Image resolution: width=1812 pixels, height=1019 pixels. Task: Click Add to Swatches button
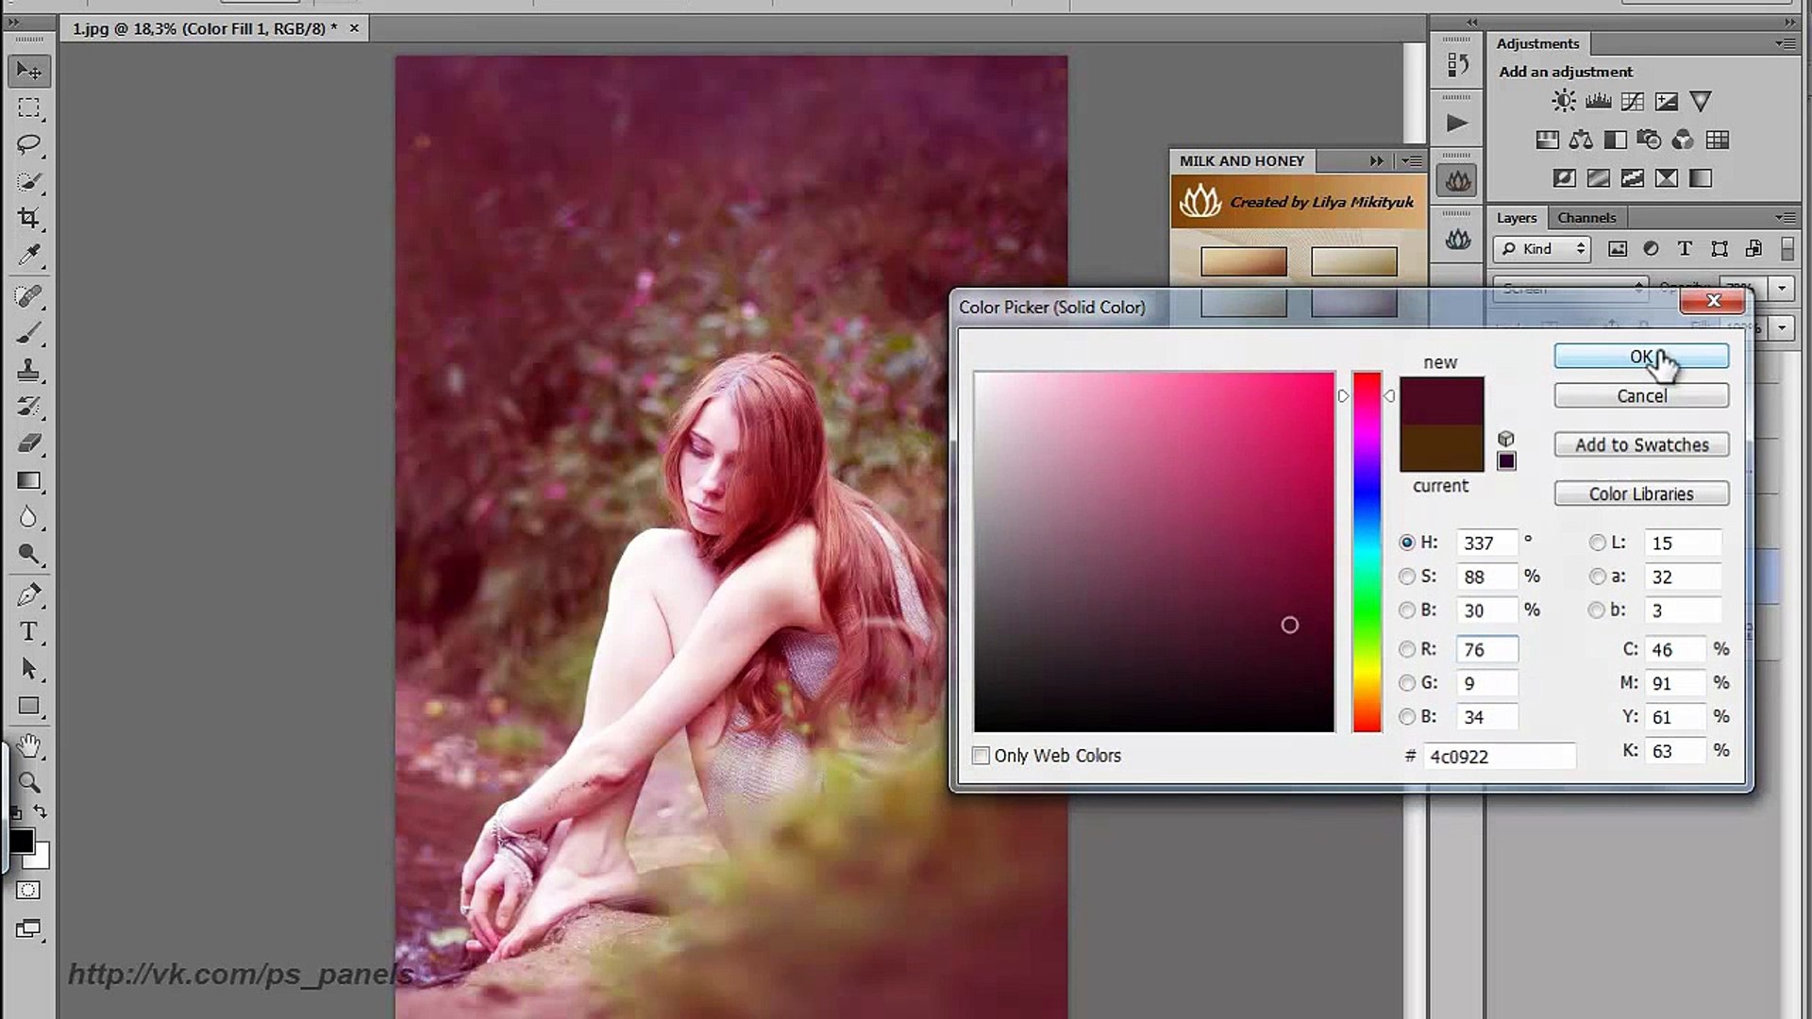[1641, 445]
